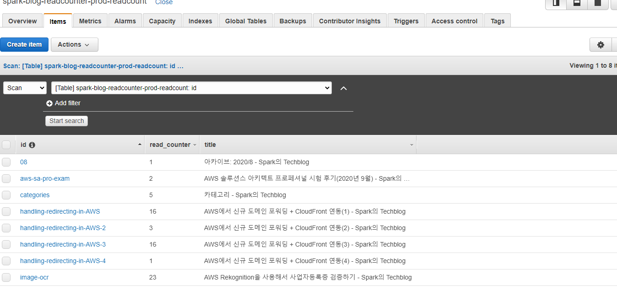Open the table and index selection dropdown

pos(191,88)
